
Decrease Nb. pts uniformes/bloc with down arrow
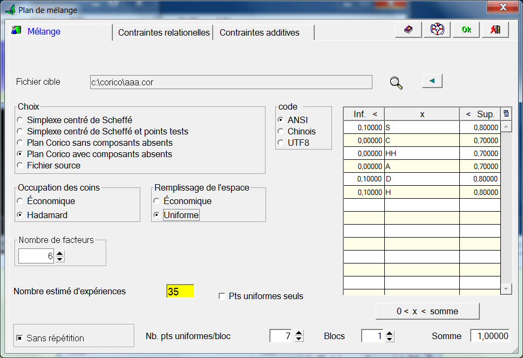[x=299, y=339]
